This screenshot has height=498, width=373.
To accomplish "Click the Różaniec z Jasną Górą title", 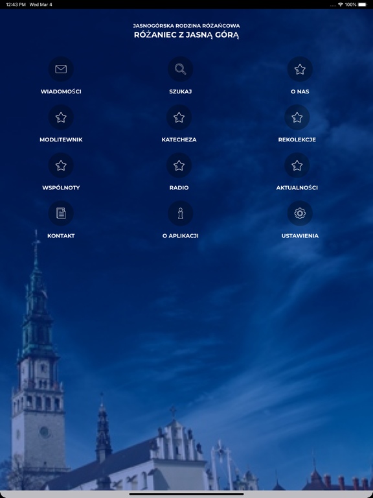I will (x=186, y=35).
